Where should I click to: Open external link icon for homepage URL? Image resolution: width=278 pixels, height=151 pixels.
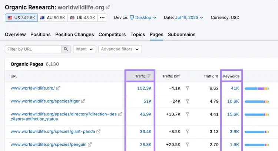click(58, 88)
